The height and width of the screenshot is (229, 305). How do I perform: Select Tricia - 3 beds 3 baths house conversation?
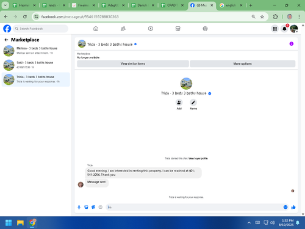coord(36,79)
